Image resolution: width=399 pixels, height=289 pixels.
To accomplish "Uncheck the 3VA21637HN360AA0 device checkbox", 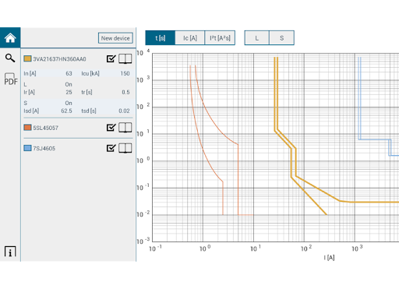I will click(111, 58).
